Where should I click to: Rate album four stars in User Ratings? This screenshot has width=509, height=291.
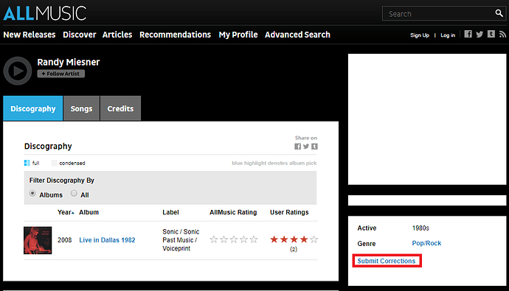tap(304, 239)
